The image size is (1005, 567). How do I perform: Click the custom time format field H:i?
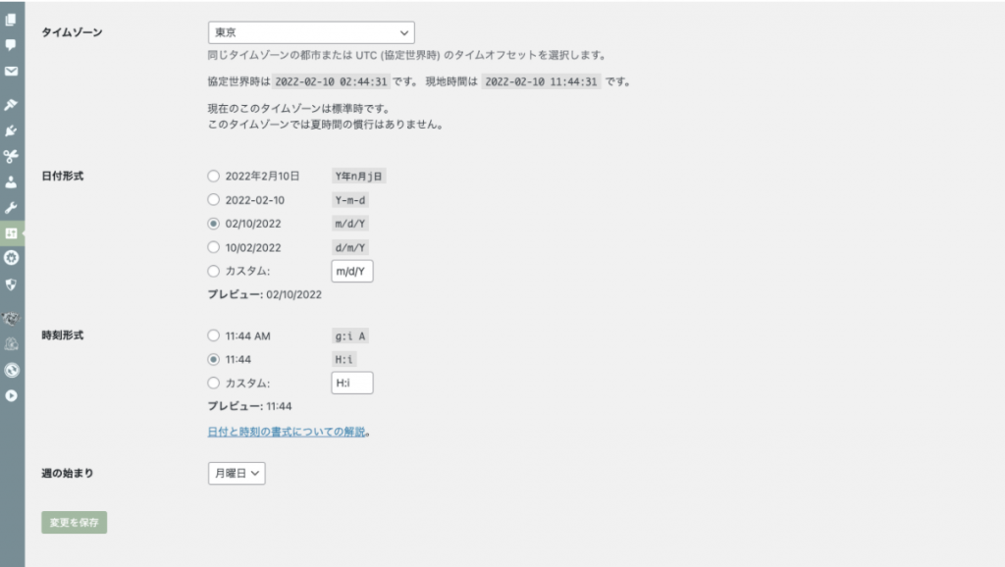tap(351, 384)
